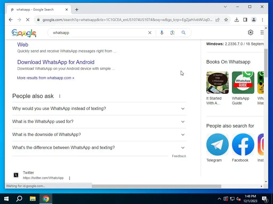Open 'It Started With A...' book thumbnail

pos(218,83)
